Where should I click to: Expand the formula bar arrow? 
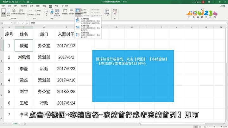(x=226, y=23)
